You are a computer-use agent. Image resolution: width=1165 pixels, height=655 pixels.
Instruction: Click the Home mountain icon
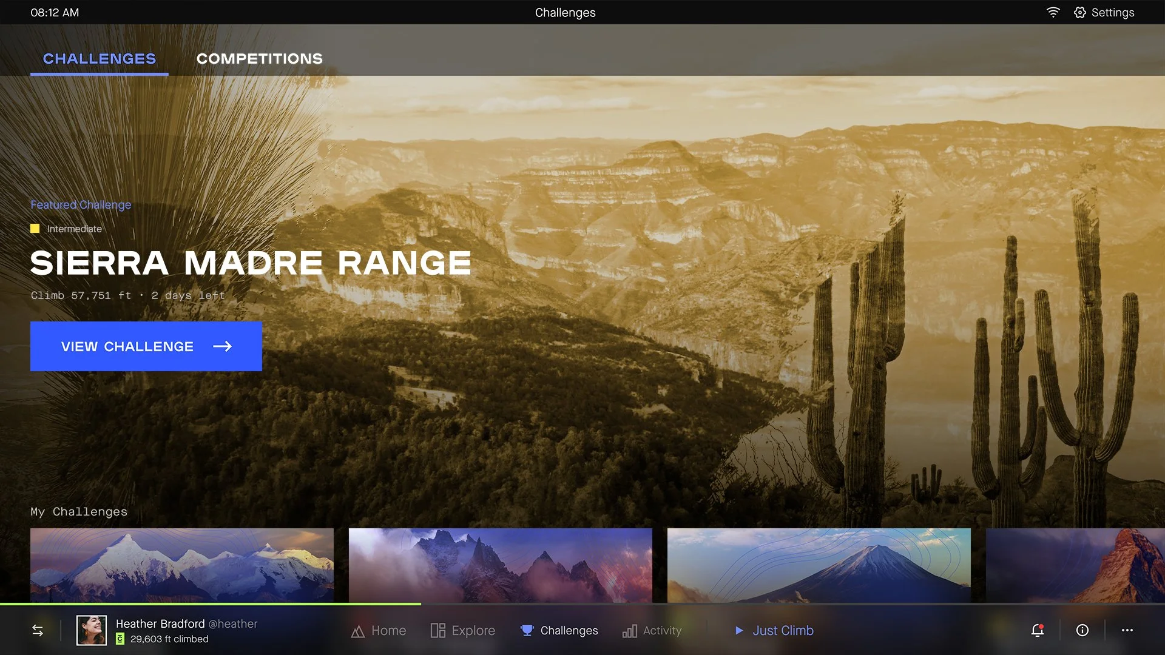[358, 631]
